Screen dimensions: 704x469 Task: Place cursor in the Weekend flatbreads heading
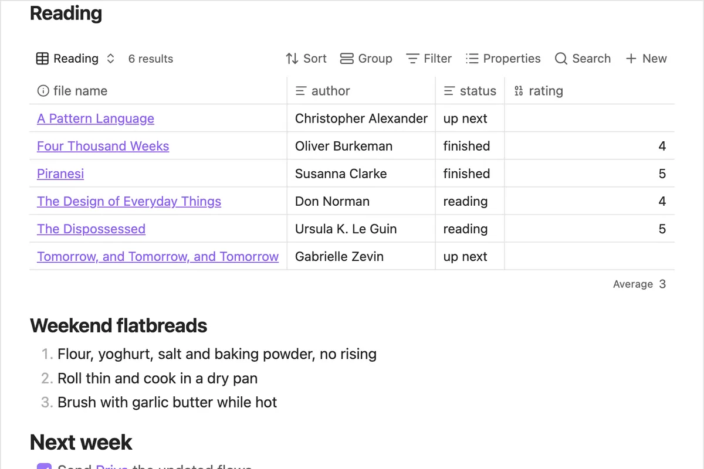point(119,325)
